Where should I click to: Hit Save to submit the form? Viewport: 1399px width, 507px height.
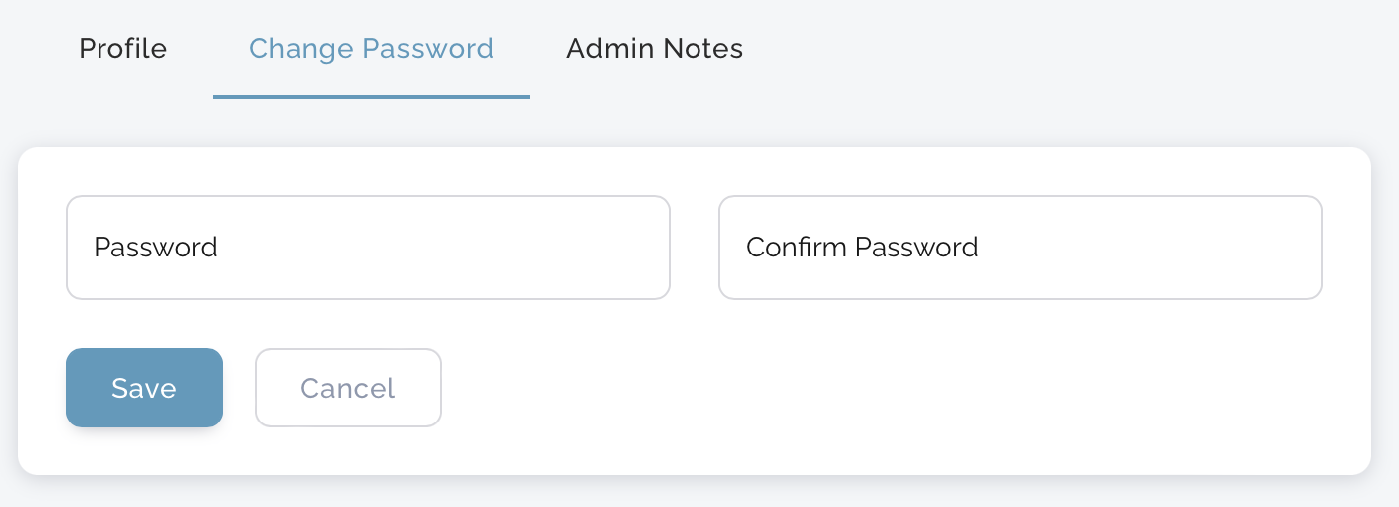[144, 388]
